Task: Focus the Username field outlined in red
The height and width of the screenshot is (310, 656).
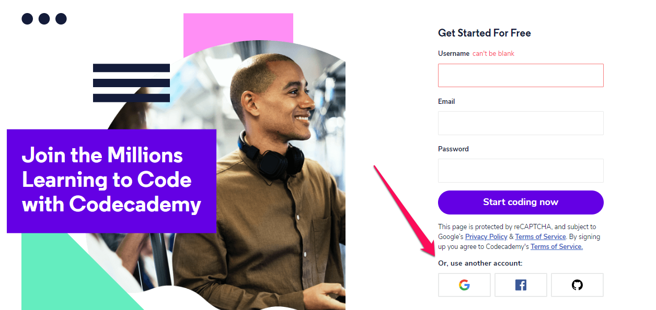Action: coord(521,75)
